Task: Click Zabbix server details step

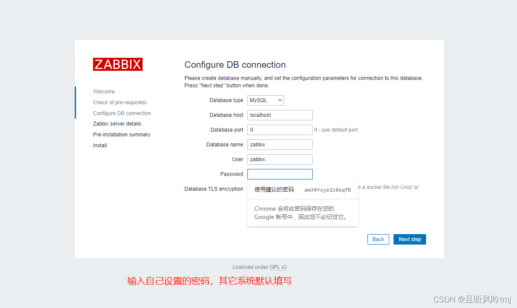Action: pos(117,124)
